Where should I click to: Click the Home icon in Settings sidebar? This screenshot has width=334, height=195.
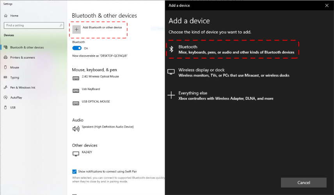click(6, 16)
